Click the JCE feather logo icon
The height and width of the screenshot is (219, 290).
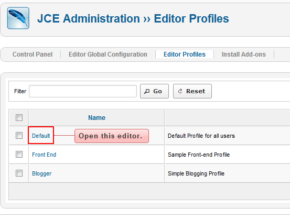coord(18,18)
